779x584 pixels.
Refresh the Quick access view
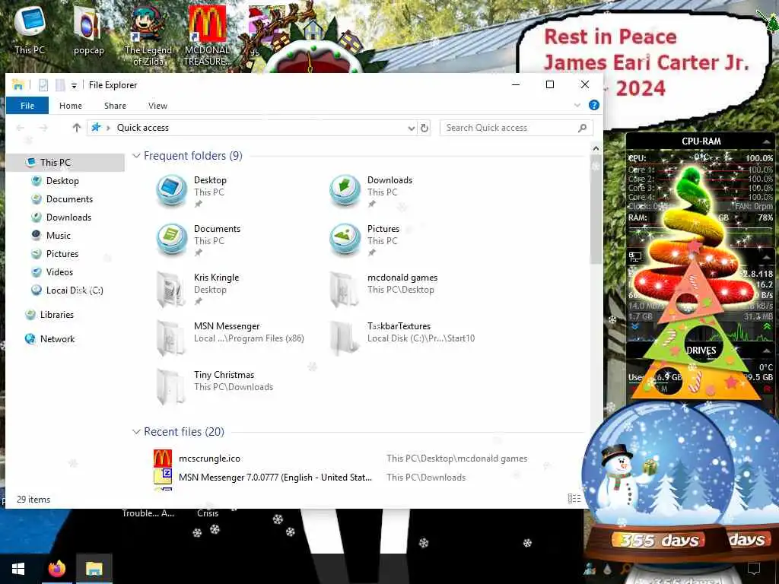point(424,128)
